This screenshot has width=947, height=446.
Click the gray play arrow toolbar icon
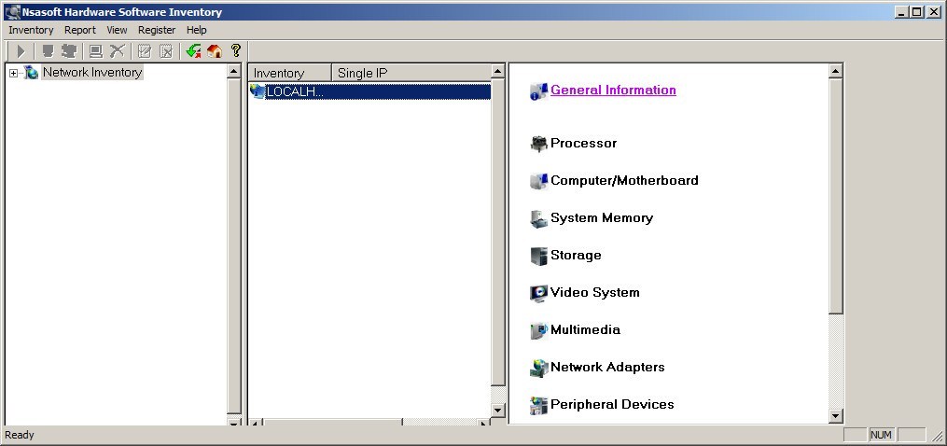click(21, 51)
